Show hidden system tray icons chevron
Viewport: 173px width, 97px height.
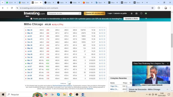tap(147, 95)
